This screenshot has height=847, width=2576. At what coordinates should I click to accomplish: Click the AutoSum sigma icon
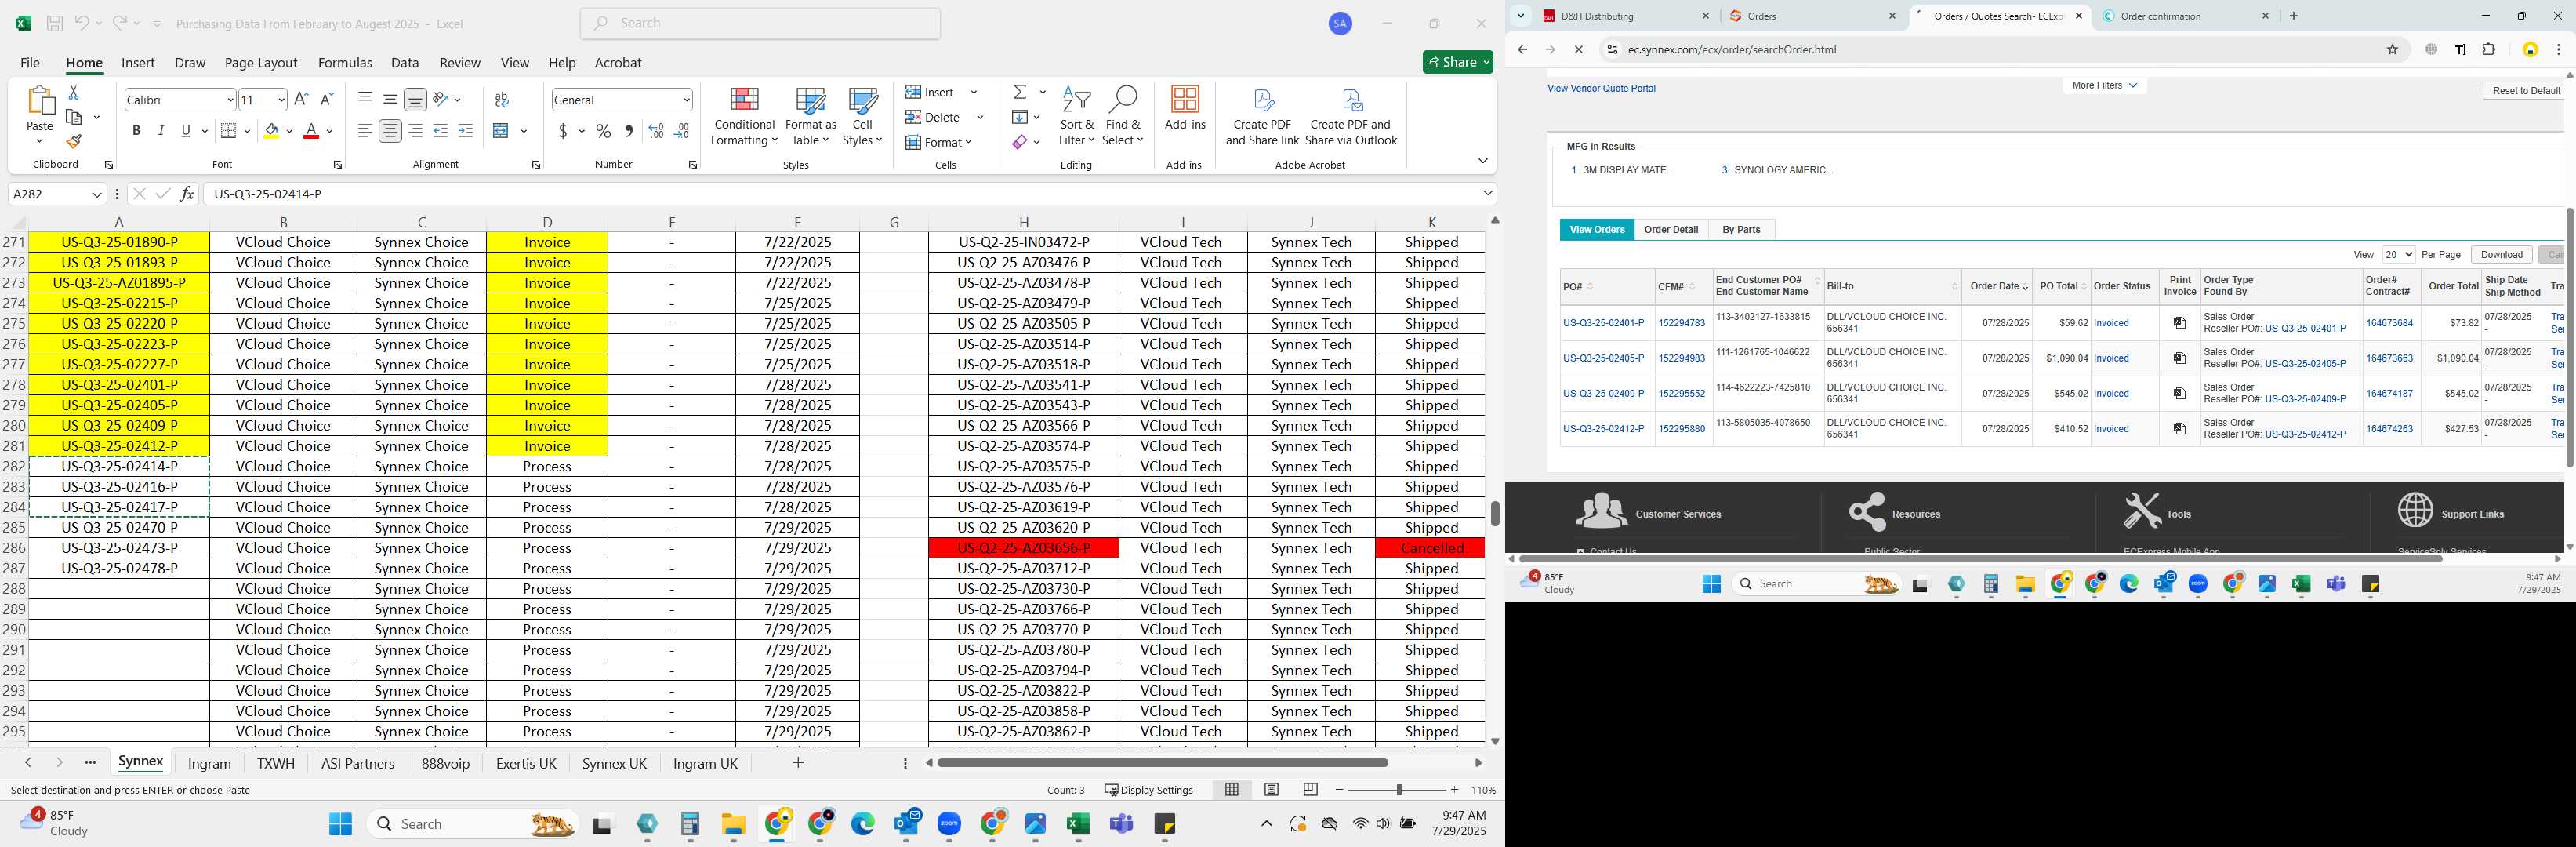(1020, 92)
